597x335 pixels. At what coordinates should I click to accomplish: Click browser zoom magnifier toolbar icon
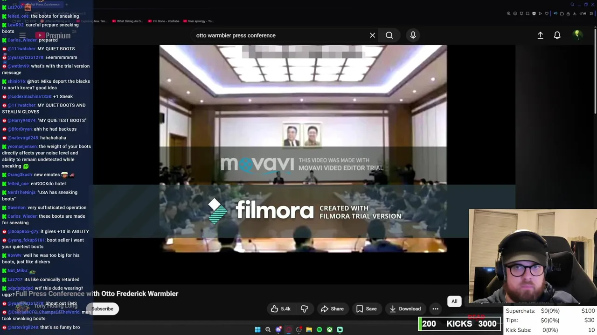[x=509, y=13]
